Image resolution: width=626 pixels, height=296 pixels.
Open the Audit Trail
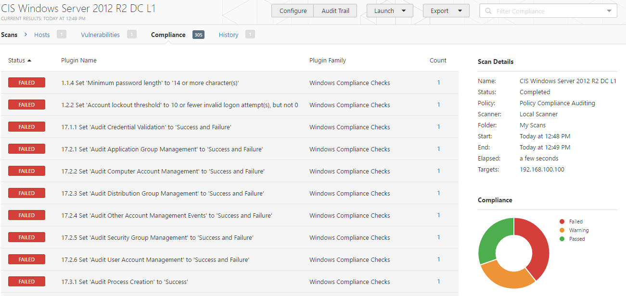(x=335, y=11)
